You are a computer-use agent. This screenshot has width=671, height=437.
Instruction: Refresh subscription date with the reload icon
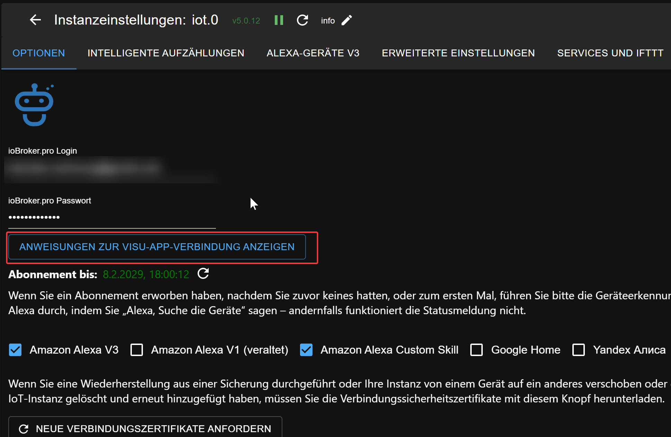(203, 274)
